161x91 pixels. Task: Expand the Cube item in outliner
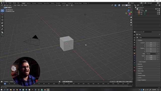tap(137, 12)
